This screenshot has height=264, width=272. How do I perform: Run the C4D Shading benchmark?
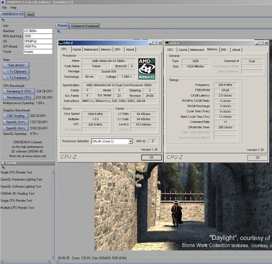click(x=16, y=116)
